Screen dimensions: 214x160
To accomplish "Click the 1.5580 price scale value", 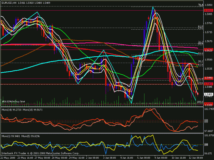I will [x=209, y=60].
